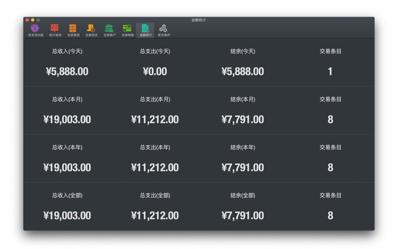Select ¥11,212.00 under 总支出(本年)
Viewport: 398px width, 249px height.
(155, 167)
